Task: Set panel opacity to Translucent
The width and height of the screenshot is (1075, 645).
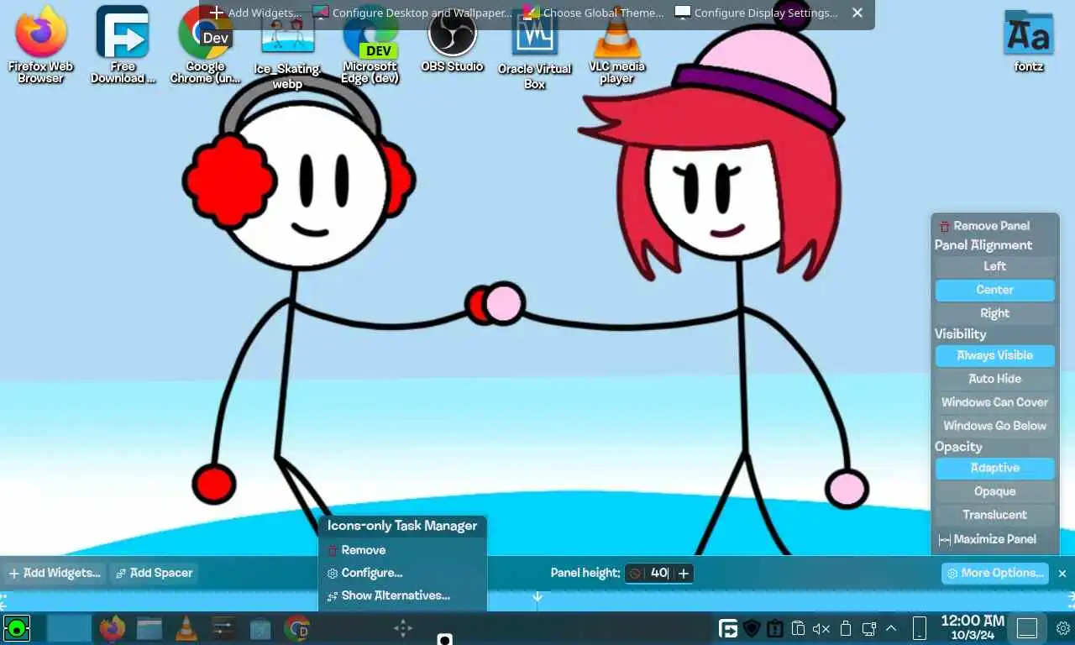Action: pyautogui.click(x=994, y=515)
